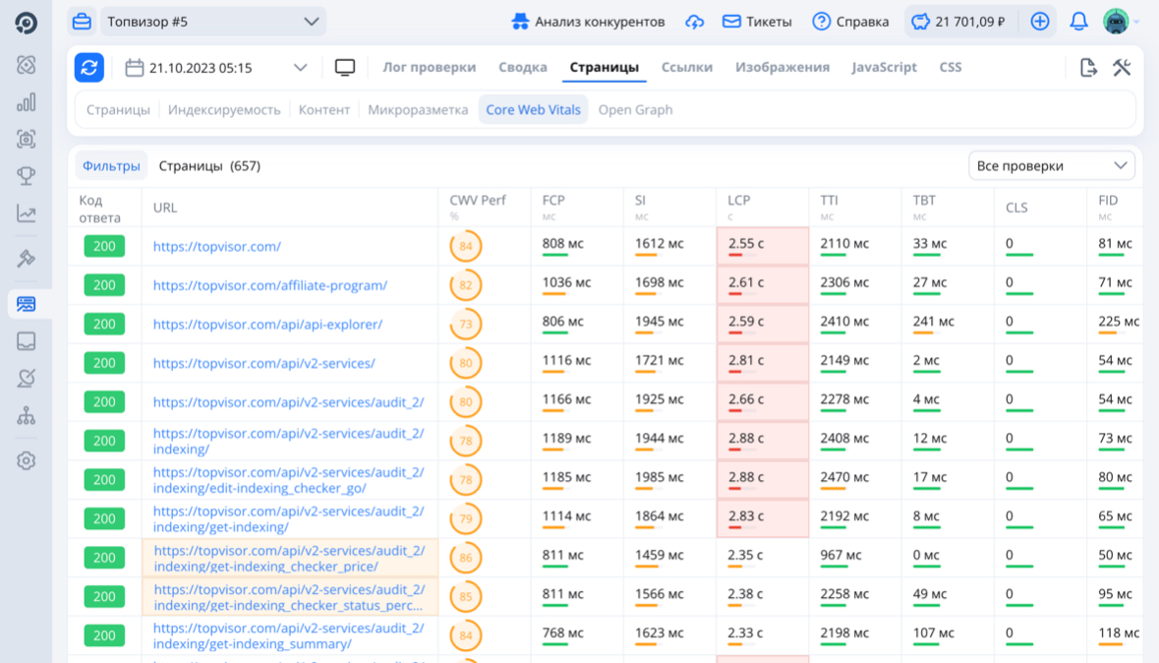Click the Фильтры button
Viewport: 1159px width, 663px height.
point(111,166)
